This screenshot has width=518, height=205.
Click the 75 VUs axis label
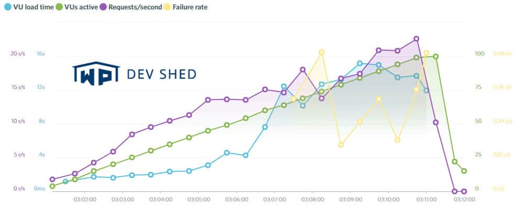click(478, 87)
